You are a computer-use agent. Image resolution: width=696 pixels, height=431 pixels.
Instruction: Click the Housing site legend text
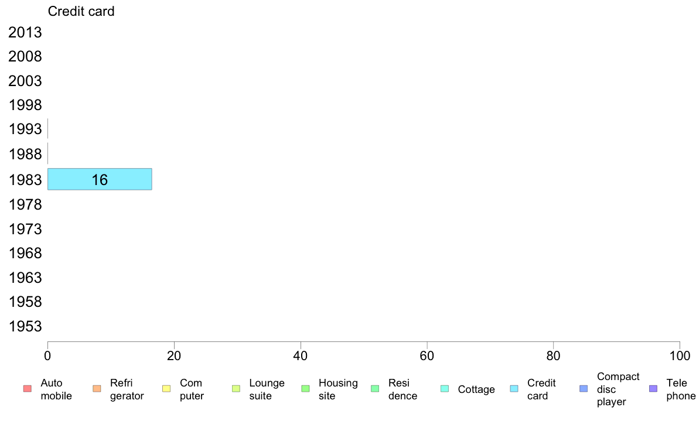pyautogui.click(x=338, y=389)
